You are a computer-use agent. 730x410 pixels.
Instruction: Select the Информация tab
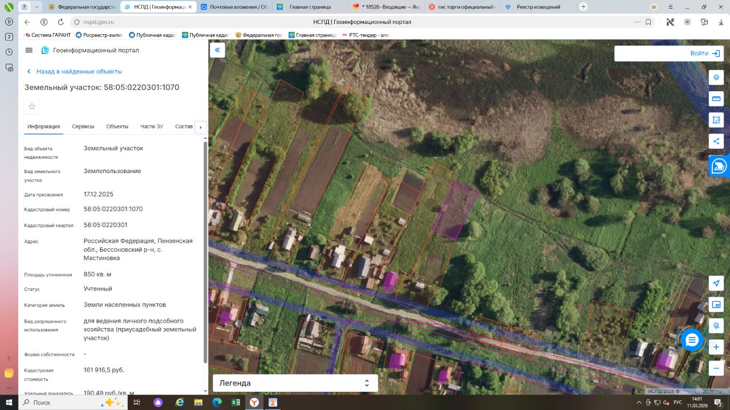(43, 126)
